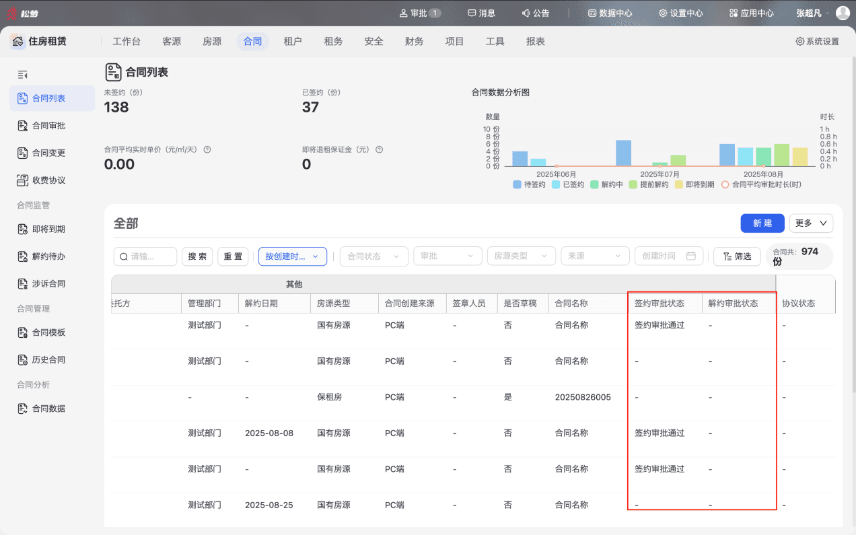This screenshot has height=535, width=856.
Task: Click the 松赞 brand logo
Action: (22, 13)
